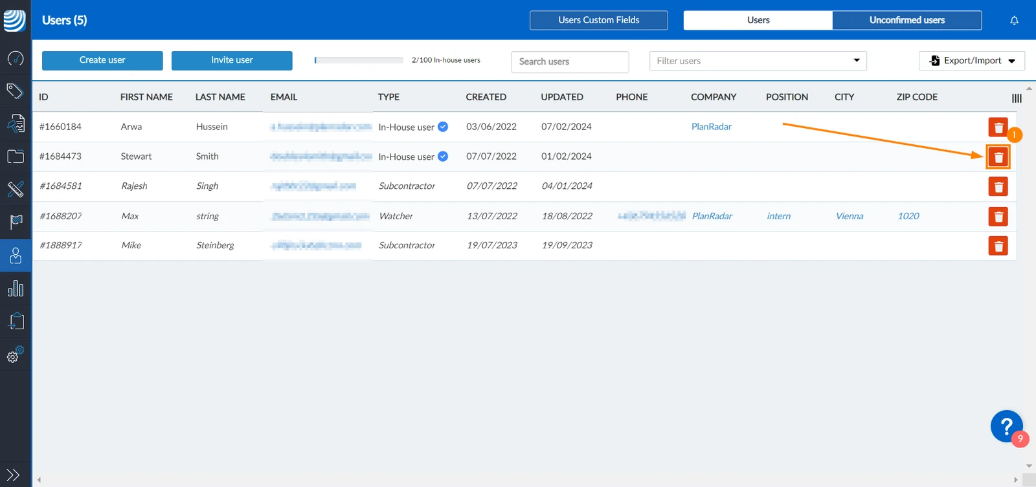The width and height of the screenshot is (1036, 487).
Task: Open the flag schedule icon in sidebar
Action: (x=16, y=222)
